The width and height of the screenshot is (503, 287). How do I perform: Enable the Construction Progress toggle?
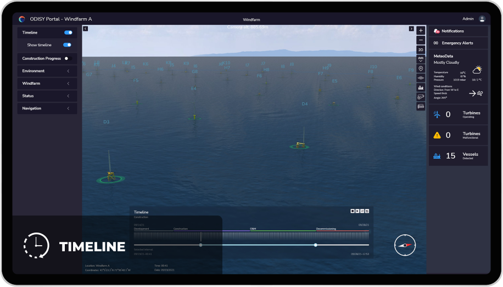click(68, 58)
